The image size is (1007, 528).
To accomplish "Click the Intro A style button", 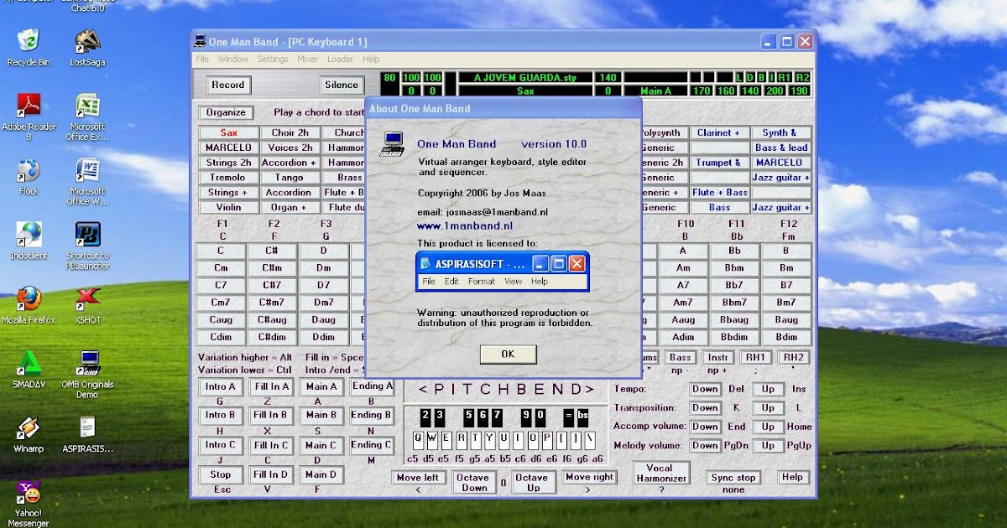I will point(221,386).
